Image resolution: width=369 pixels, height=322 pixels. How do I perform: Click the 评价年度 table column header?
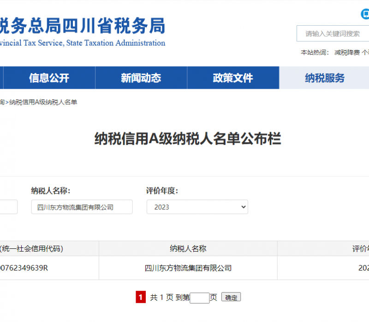pos(361,248)
